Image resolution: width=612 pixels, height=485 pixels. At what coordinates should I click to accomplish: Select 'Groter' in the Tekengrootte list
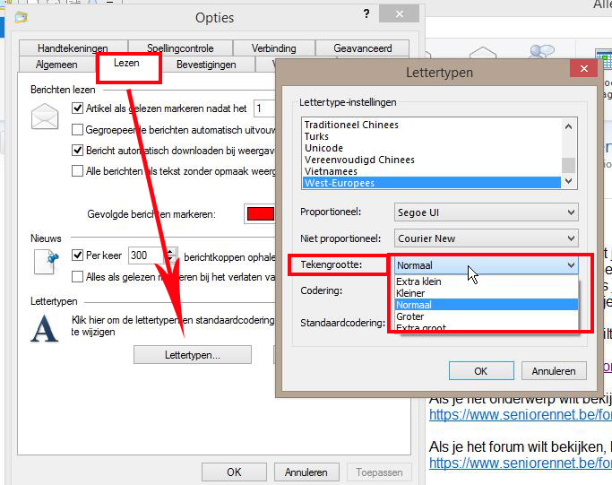(x=412, y=316)
